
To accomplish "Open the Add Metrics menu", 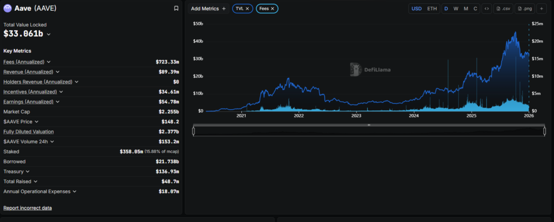I will tap(208, 9).
